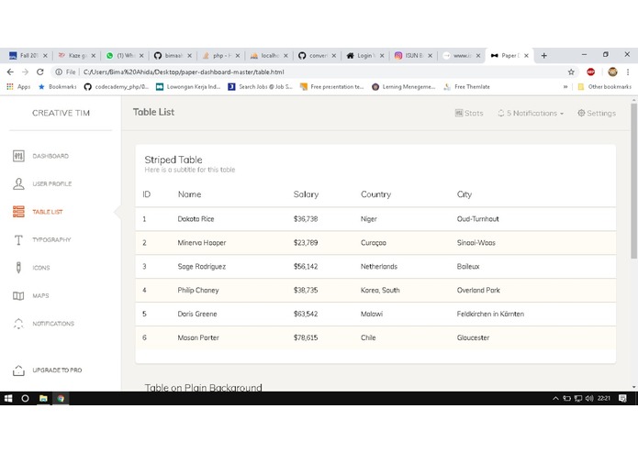This screenshot has height=453, width=638.
Task: Click the red adblock extension icon
Action: tap(591, 72)
